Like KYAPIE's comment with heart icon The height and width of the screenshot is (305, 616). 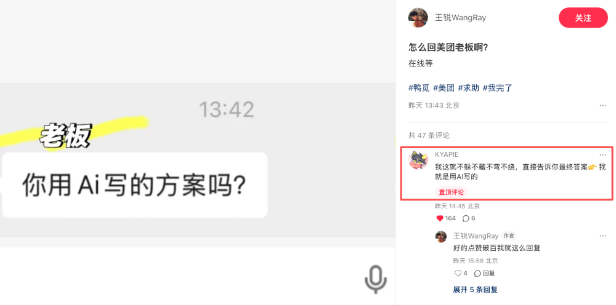(x=440, y=218)
